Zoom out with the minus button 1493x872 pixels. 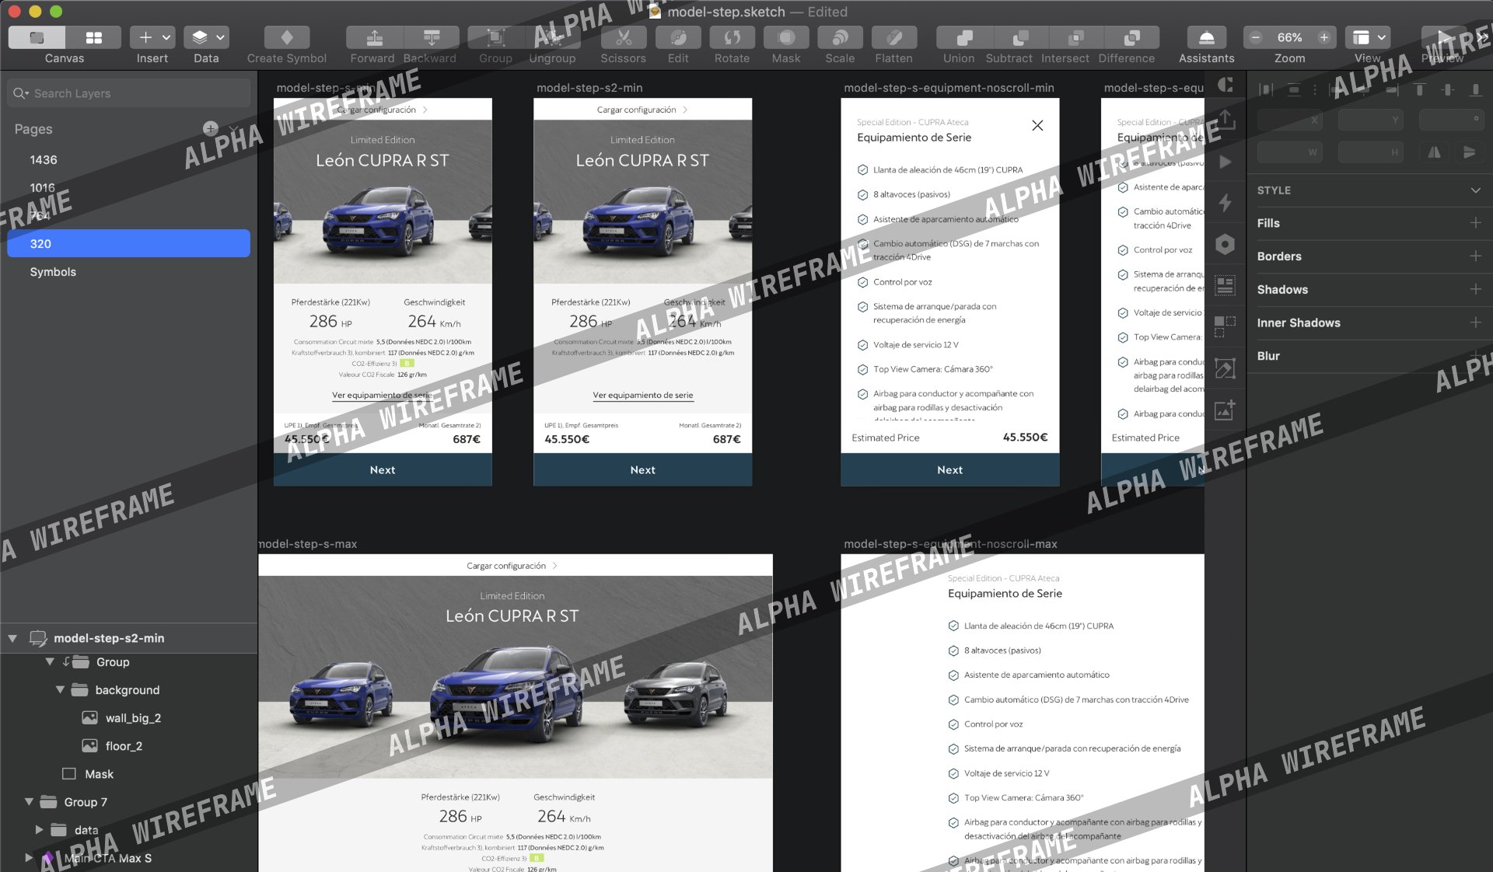tap(1255, 37)
